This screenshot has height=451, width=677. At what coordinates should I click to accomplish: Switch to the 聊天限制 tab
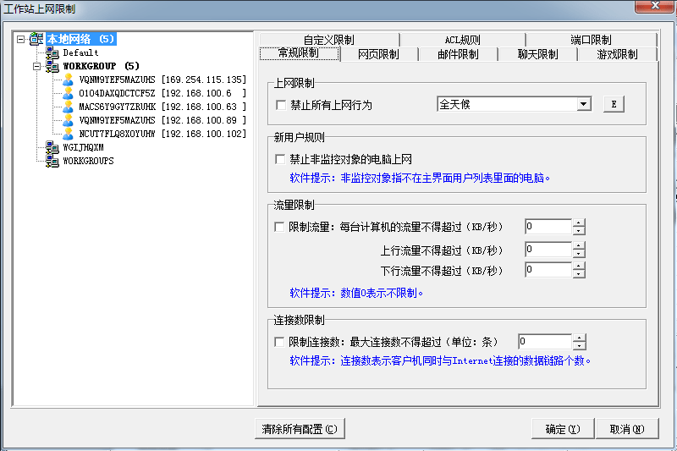click(x=537, y=54)
